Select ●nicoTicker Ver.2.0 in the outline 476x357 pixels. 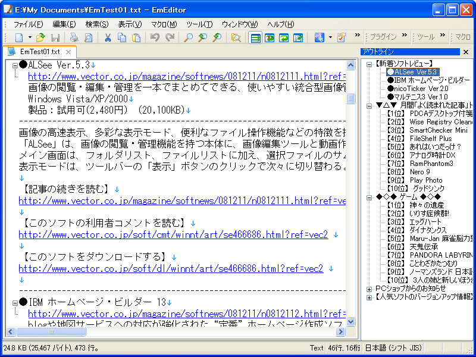pyautogui.click(x=418, y=89)
